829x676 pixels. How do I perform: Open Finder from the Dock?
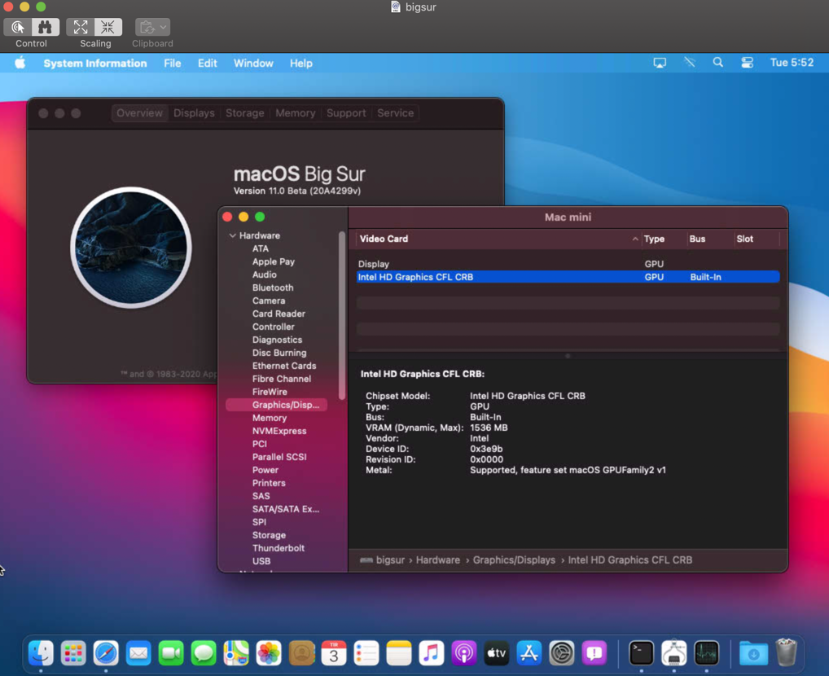[x=41, y=653]
